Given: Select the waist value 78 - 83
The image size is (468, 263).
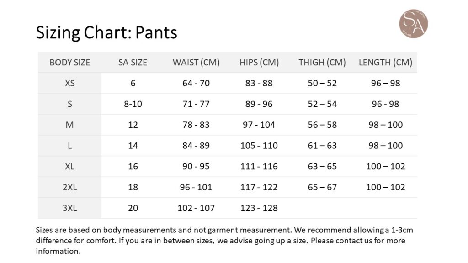Looking at the screenshot, I should pyautogui.click(x=196, y=125).
